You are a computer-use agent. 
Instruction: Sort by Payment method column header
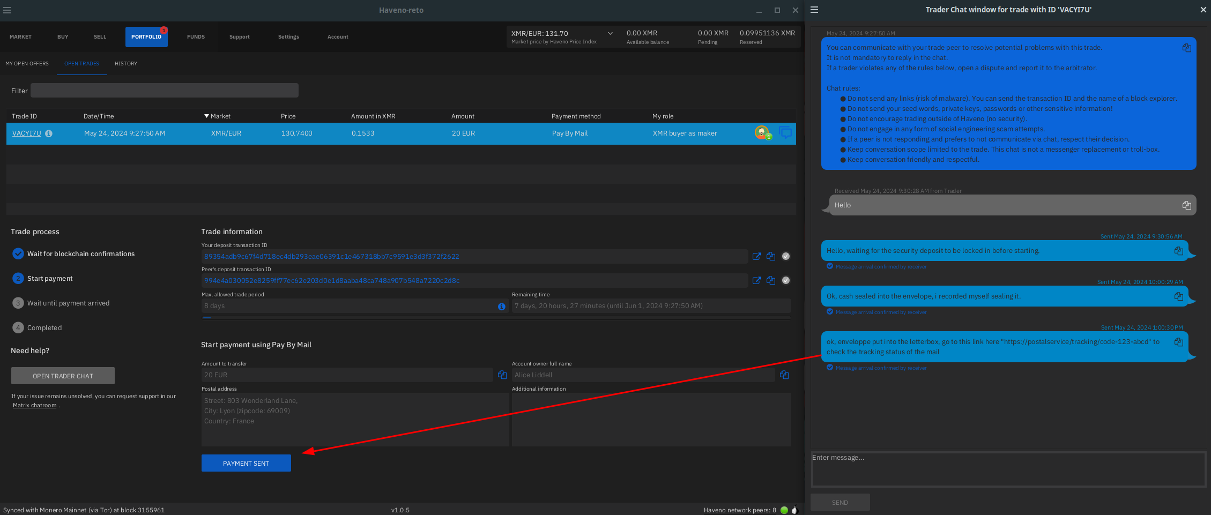[x=576, y=116]
